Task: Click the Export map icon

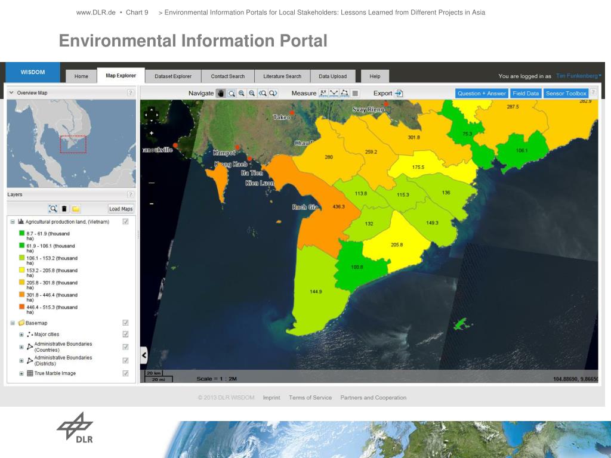Action: point(399,94)
